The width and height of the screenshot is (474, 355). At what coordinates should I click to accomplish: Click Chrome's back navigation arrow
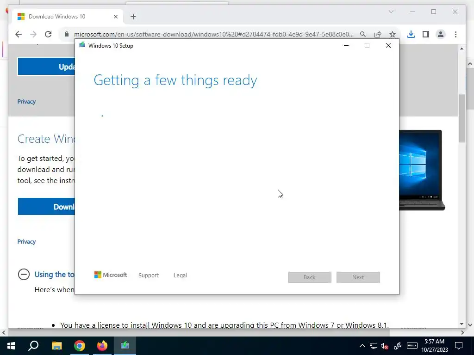coord(19,34)
